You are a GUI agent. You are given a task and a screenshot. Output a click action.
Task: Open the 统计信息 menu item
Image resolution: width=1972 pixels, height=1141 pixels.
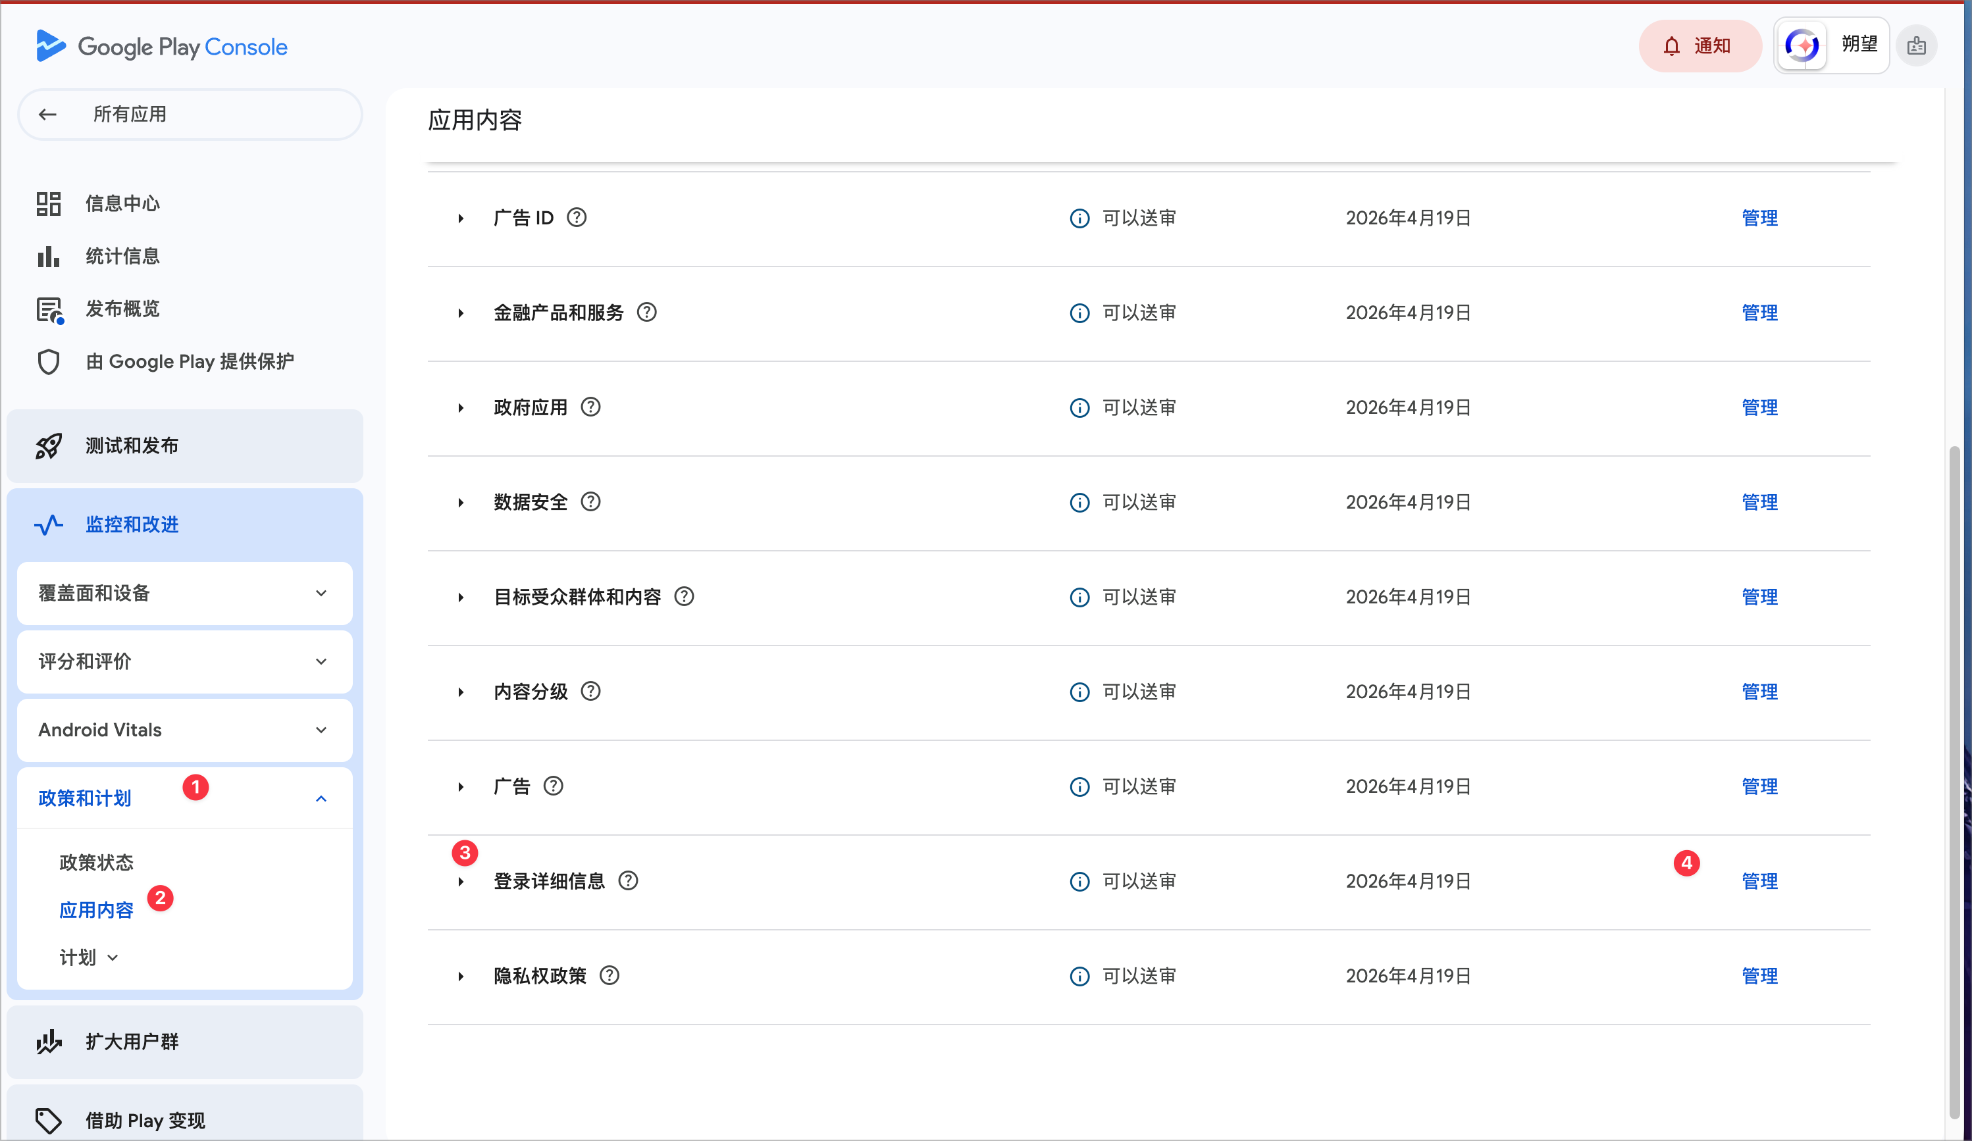tap(122, 256)
